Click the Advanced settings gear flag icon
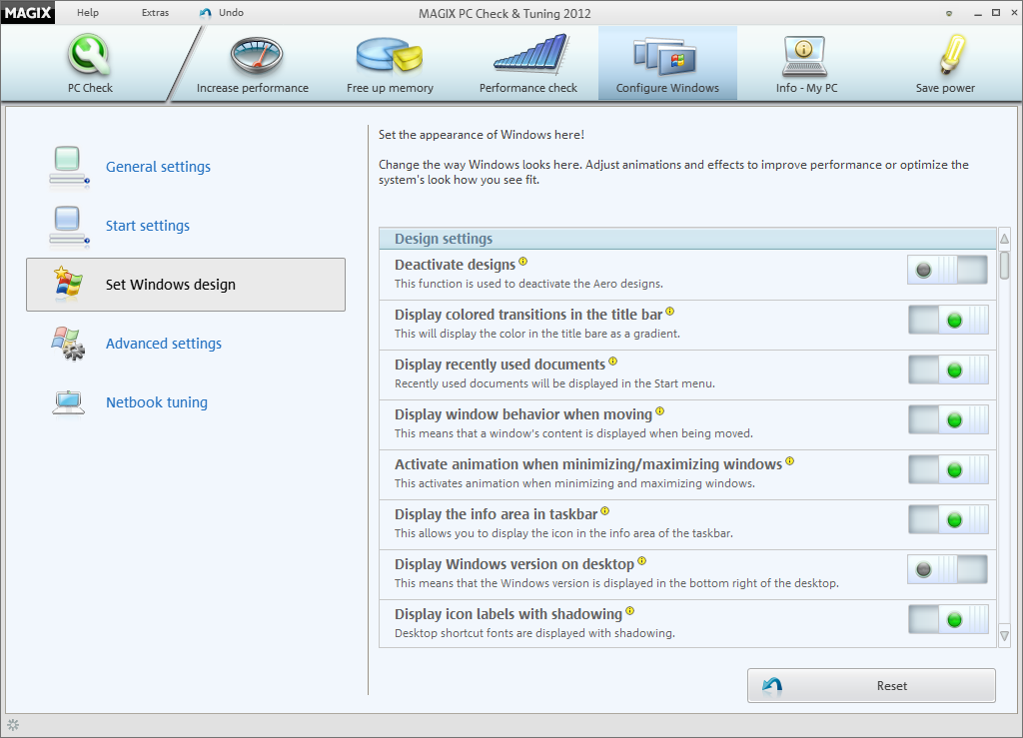The height and width of the screenshot is (738, 1023). click(x=69, y=343)
